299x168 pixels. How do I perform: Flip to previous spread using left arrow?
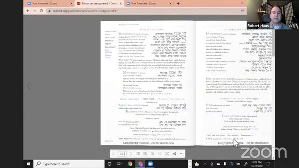[28, 86]
